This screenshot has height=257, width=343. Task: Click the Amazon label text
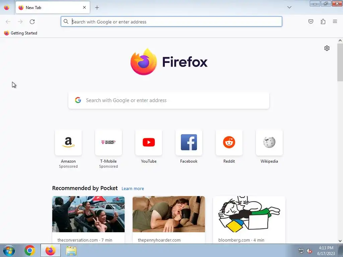(68, 161)
